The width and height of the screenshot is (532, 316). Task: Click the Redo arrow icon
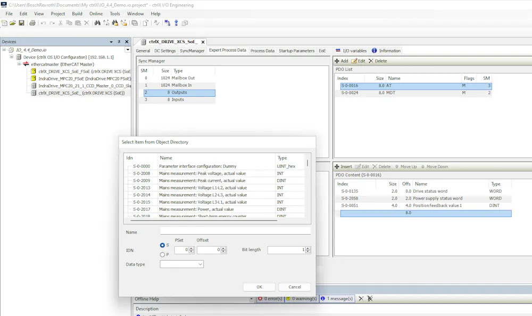(52, 23)
